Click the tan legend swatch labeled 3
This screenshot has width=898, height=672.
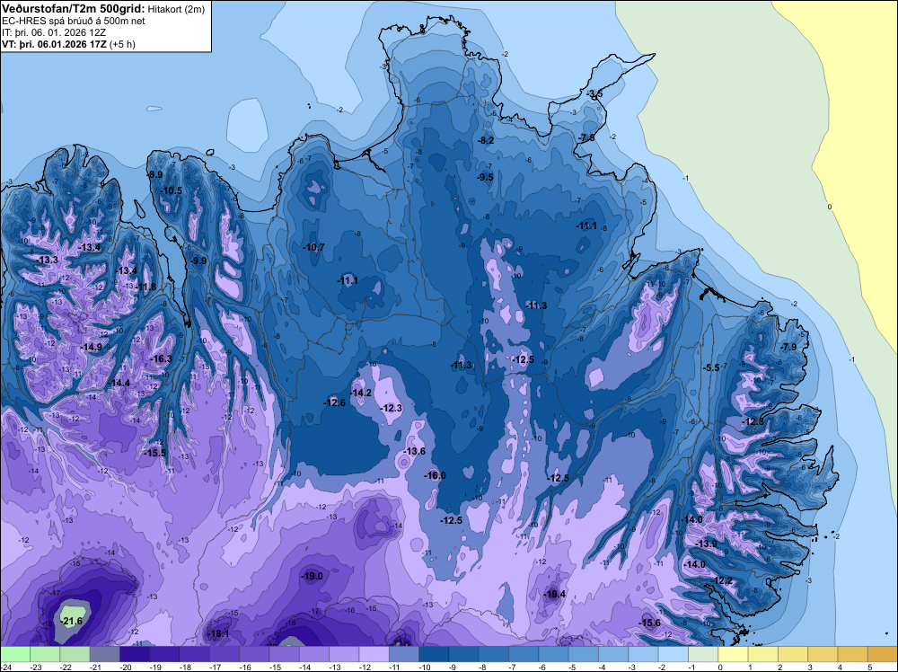[823, 654]
